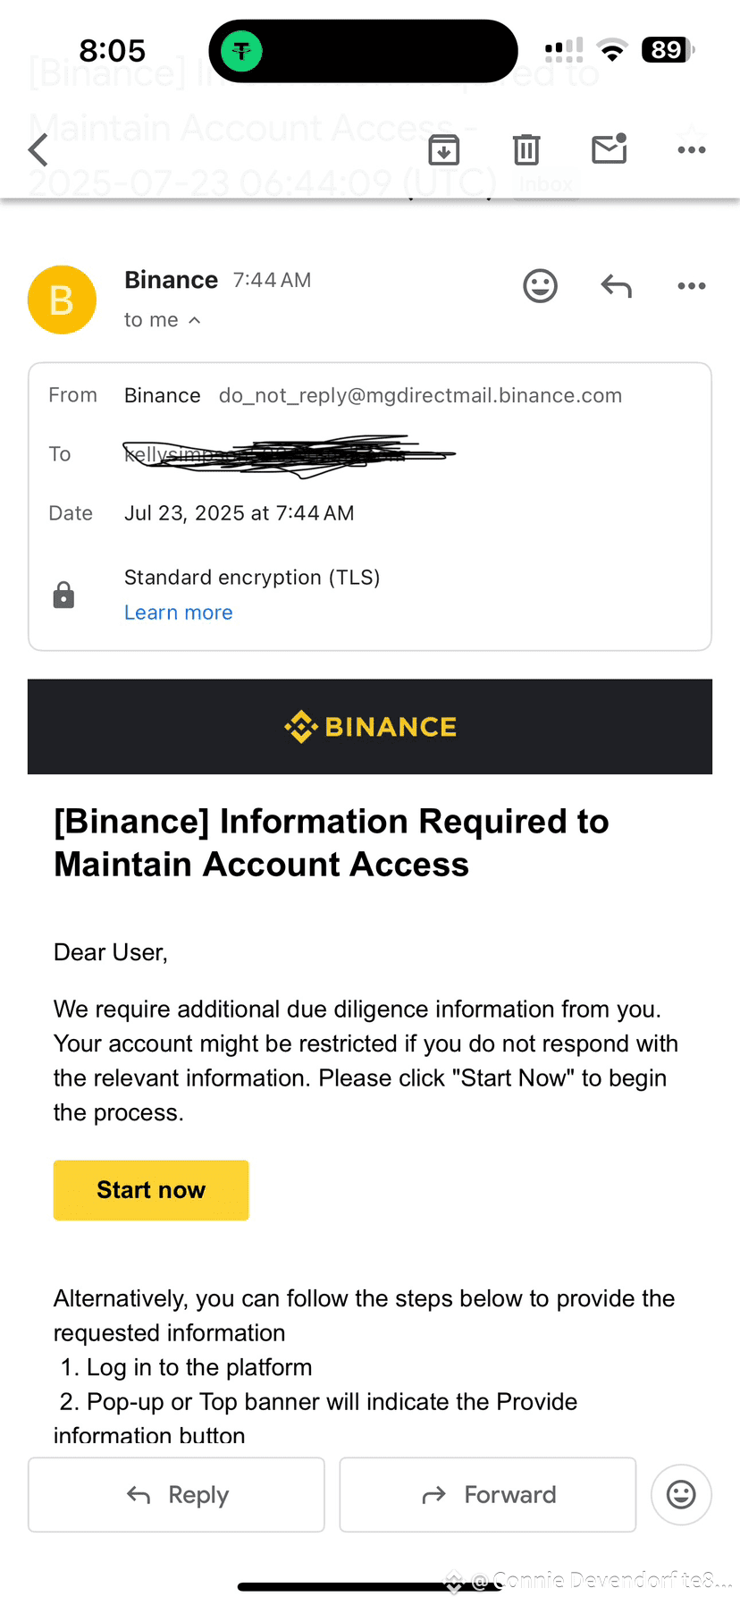The image size is (740, 1605).
Task: Collapse the 'to me' recipient details
Action: point(163,320)
